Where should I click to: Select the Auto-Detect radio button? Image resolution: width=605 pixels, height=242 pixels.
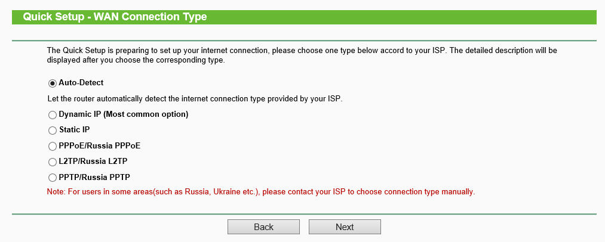tap(52, 83)
